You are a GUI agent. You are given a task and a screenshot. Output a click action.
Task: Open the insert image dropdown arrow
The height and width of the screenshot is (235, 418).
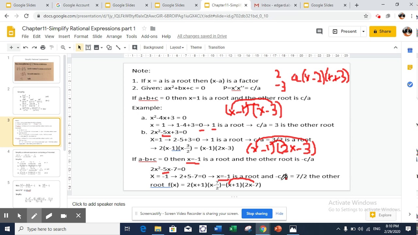102,48
